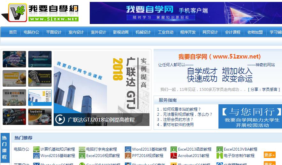Open the mobile client banner ad
This screenshot has width=282, height=165.
(186, 13)
